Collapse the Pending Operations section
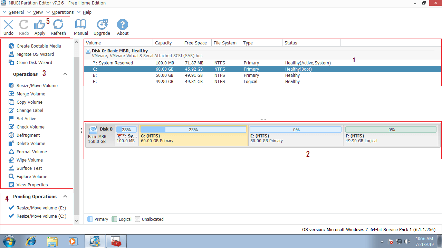442x248 pixels. (x=65, y=196)
